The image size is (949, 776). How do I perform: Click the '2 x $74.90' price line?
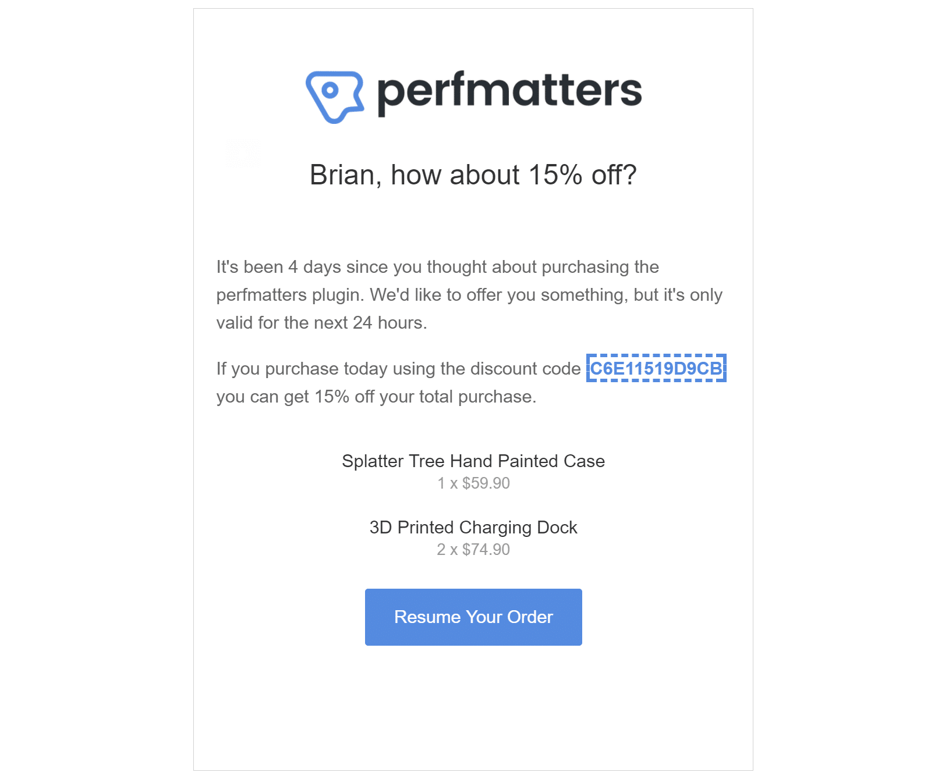coord(473,550)
